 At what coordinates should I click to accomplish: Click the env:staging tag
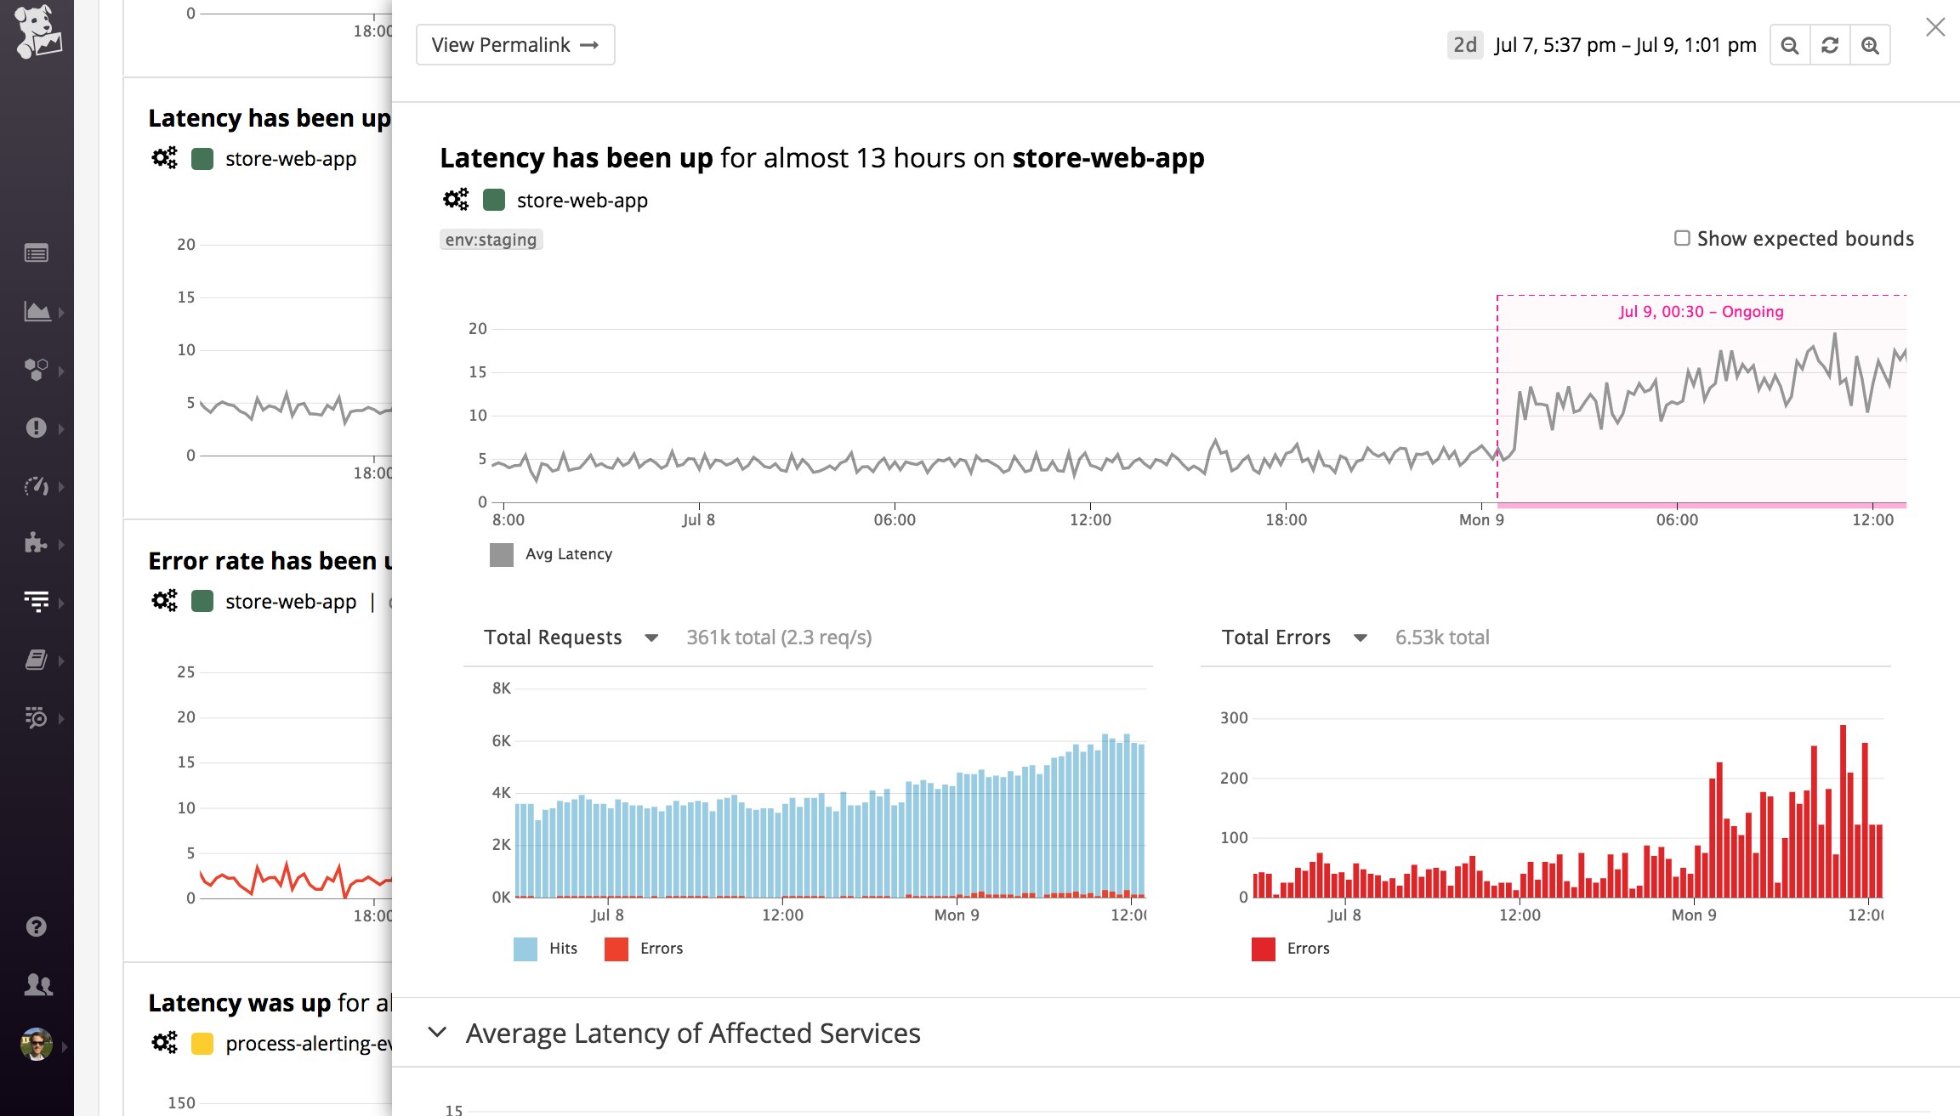[x=491, y=239]
